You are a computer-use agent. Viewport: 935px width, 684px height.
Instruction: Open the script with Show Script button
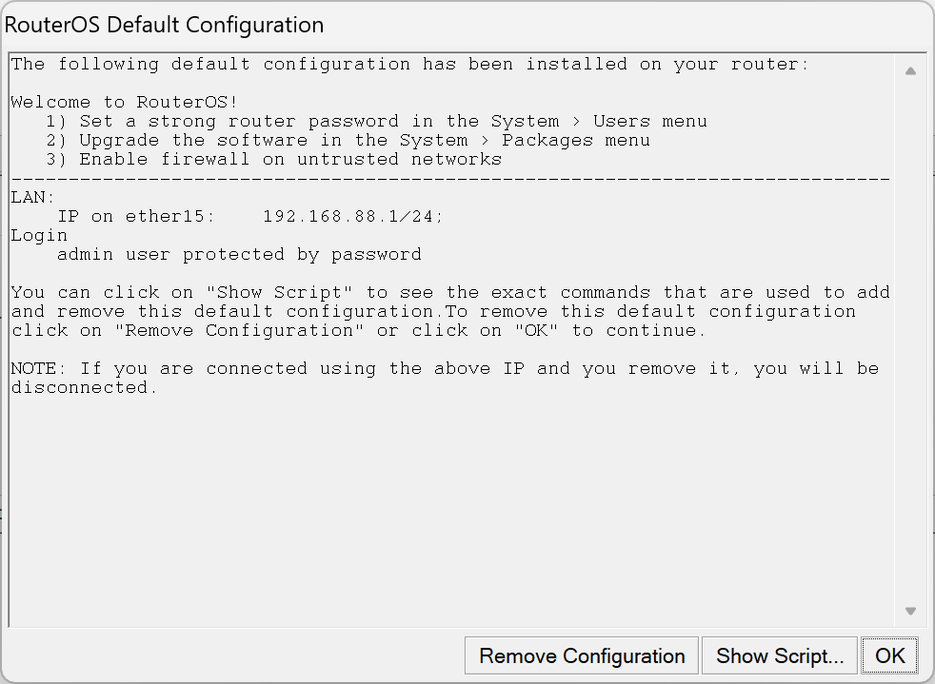point(780,656)
